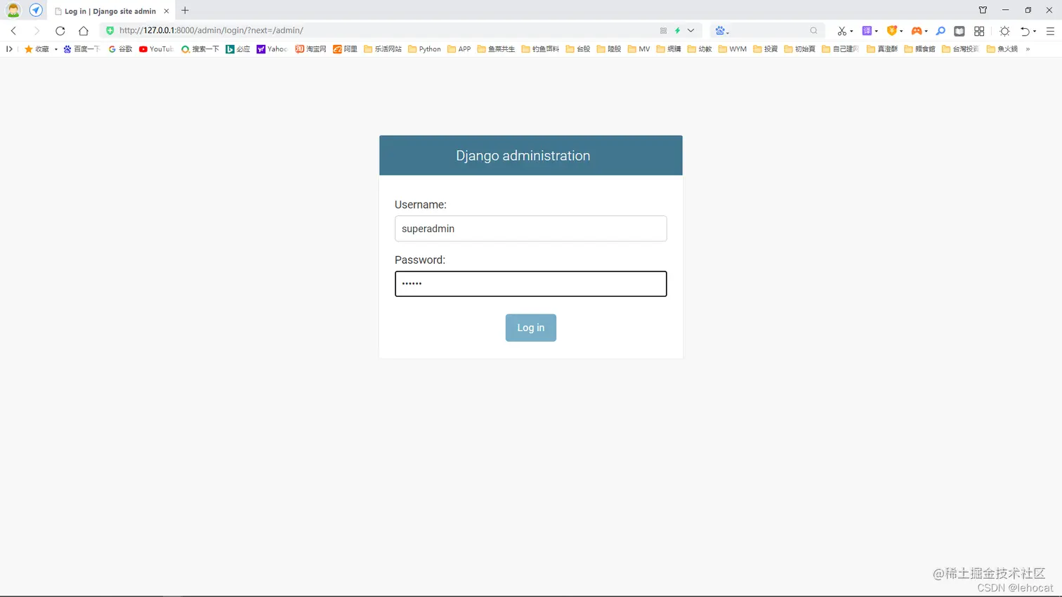Viewport: 1062px width, 597px height.
Task: Open the game controller extension
Action: click(x=917, y=31)
